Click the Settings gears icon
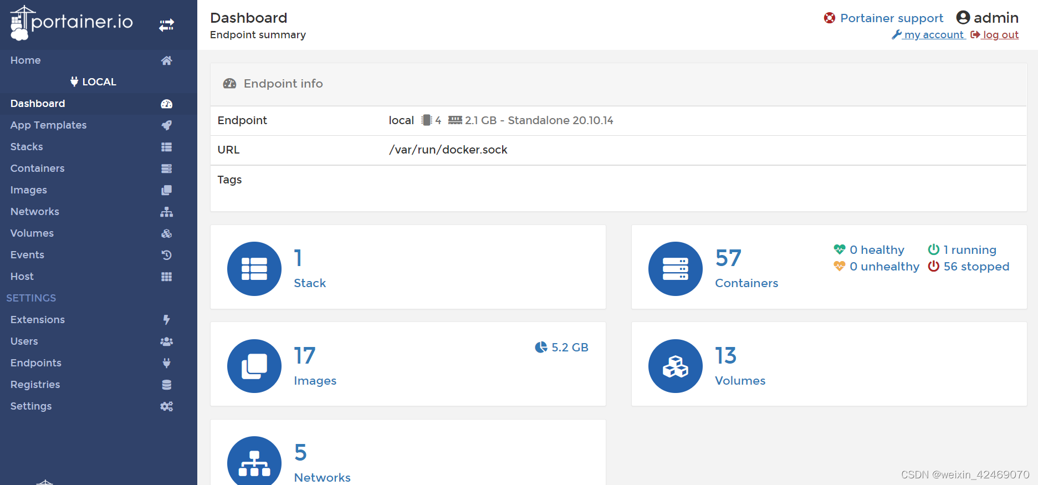 166,406
